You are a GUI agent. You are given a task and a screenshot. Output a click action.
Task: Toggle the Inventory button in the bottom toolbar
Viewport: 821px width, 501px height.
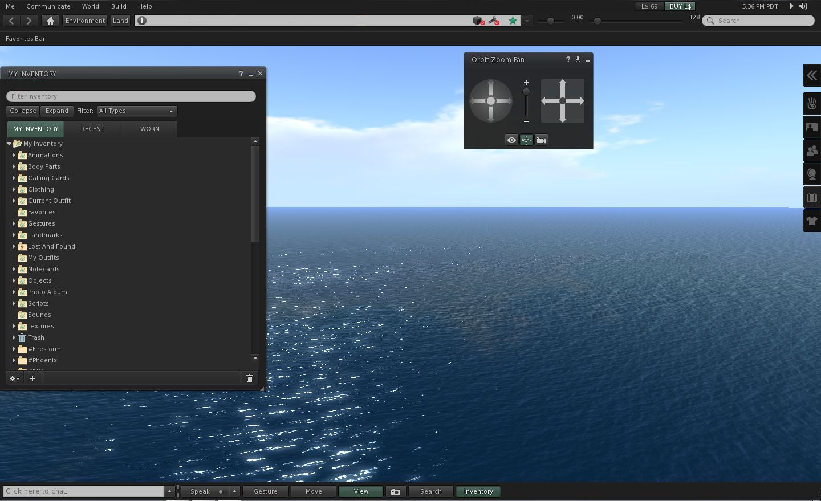coord(478,491)
